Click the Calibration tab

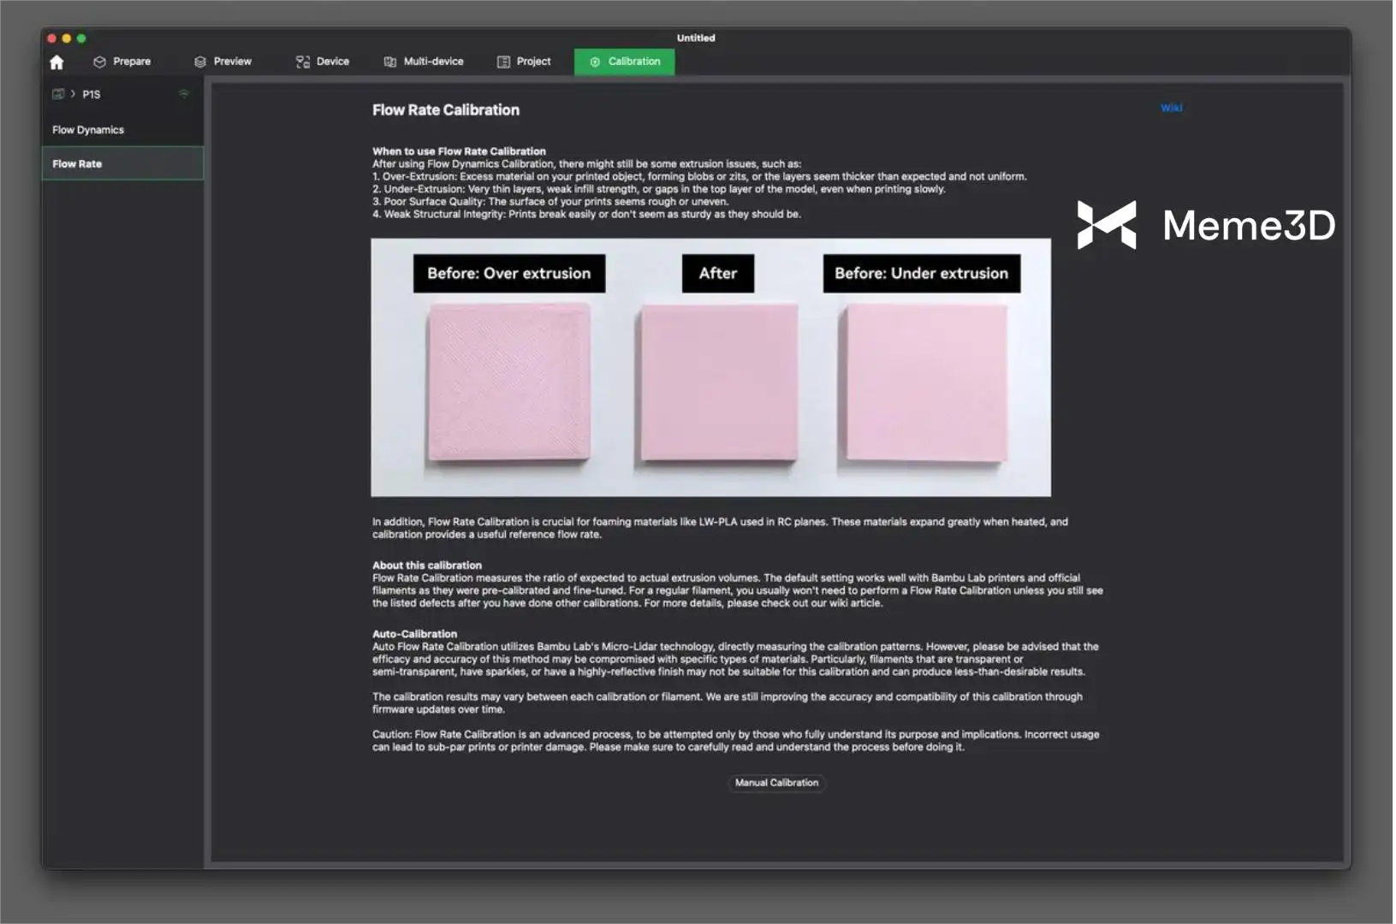pyautogui.click(x=624, y=62)
